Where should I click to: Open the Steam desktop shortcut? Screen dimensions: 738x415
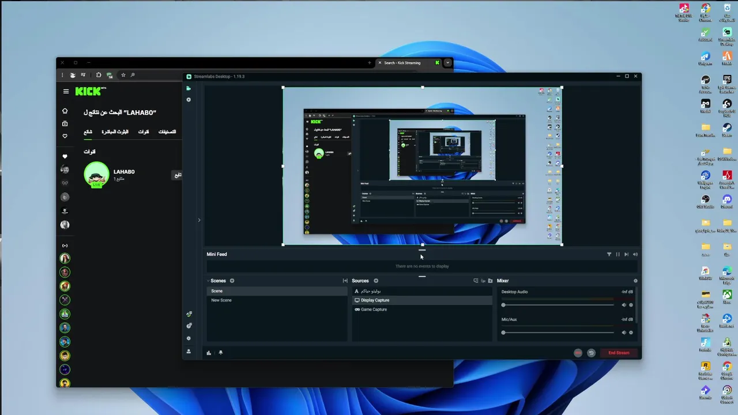[x=726, y=129]
